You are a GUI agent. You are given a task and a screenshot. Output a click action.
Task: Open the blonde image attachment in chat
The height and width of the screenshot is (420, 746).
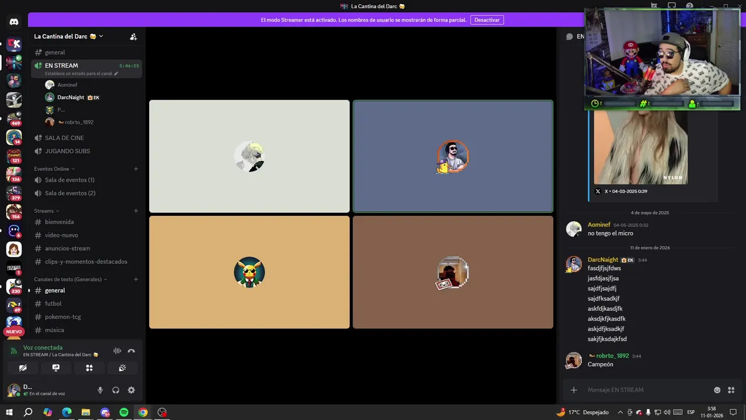tap(641, 147)
